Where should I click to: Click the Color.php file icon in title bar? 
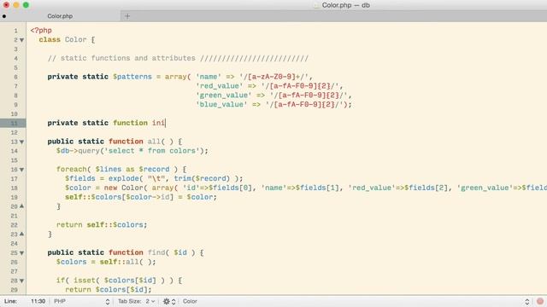tap(316, 5)
